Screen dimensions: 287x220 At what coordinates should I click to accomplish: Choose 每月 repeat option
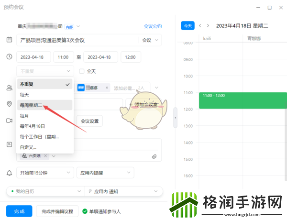click(x=45, y=116)
